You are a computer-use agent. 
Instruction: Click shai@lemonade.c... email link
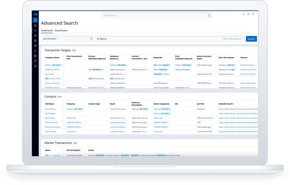(x=118, y=131)
